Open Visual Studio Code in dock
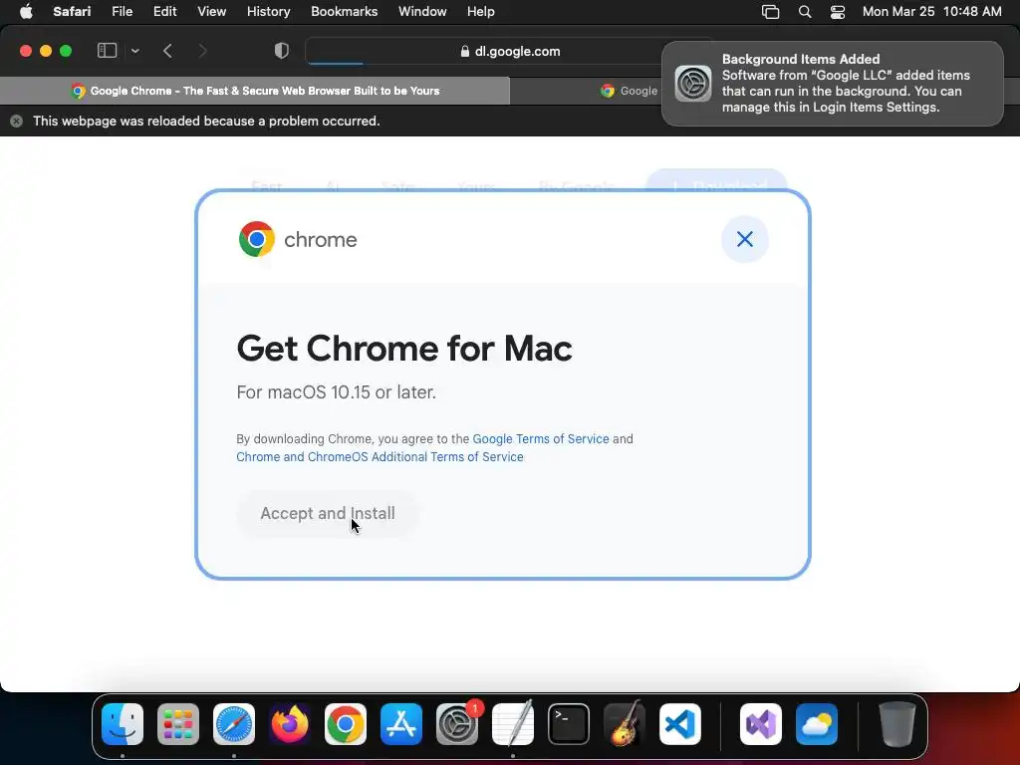Screen dimensions: 1020x765 (x=679, y=724)
